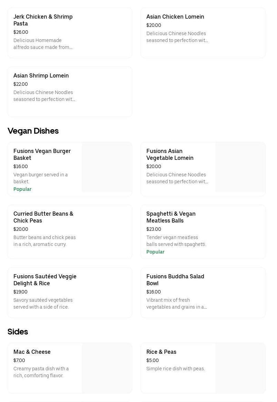Screen dimensions: 277x402
Task: Open the Spaghetti & Vegan Meatless Balls item
Action: pos(171,217)
